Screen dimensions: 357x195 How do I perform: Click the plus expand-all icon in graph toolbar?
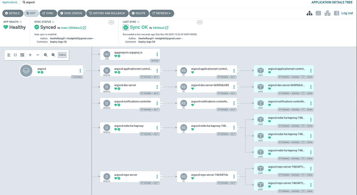(x=30, y=55)
